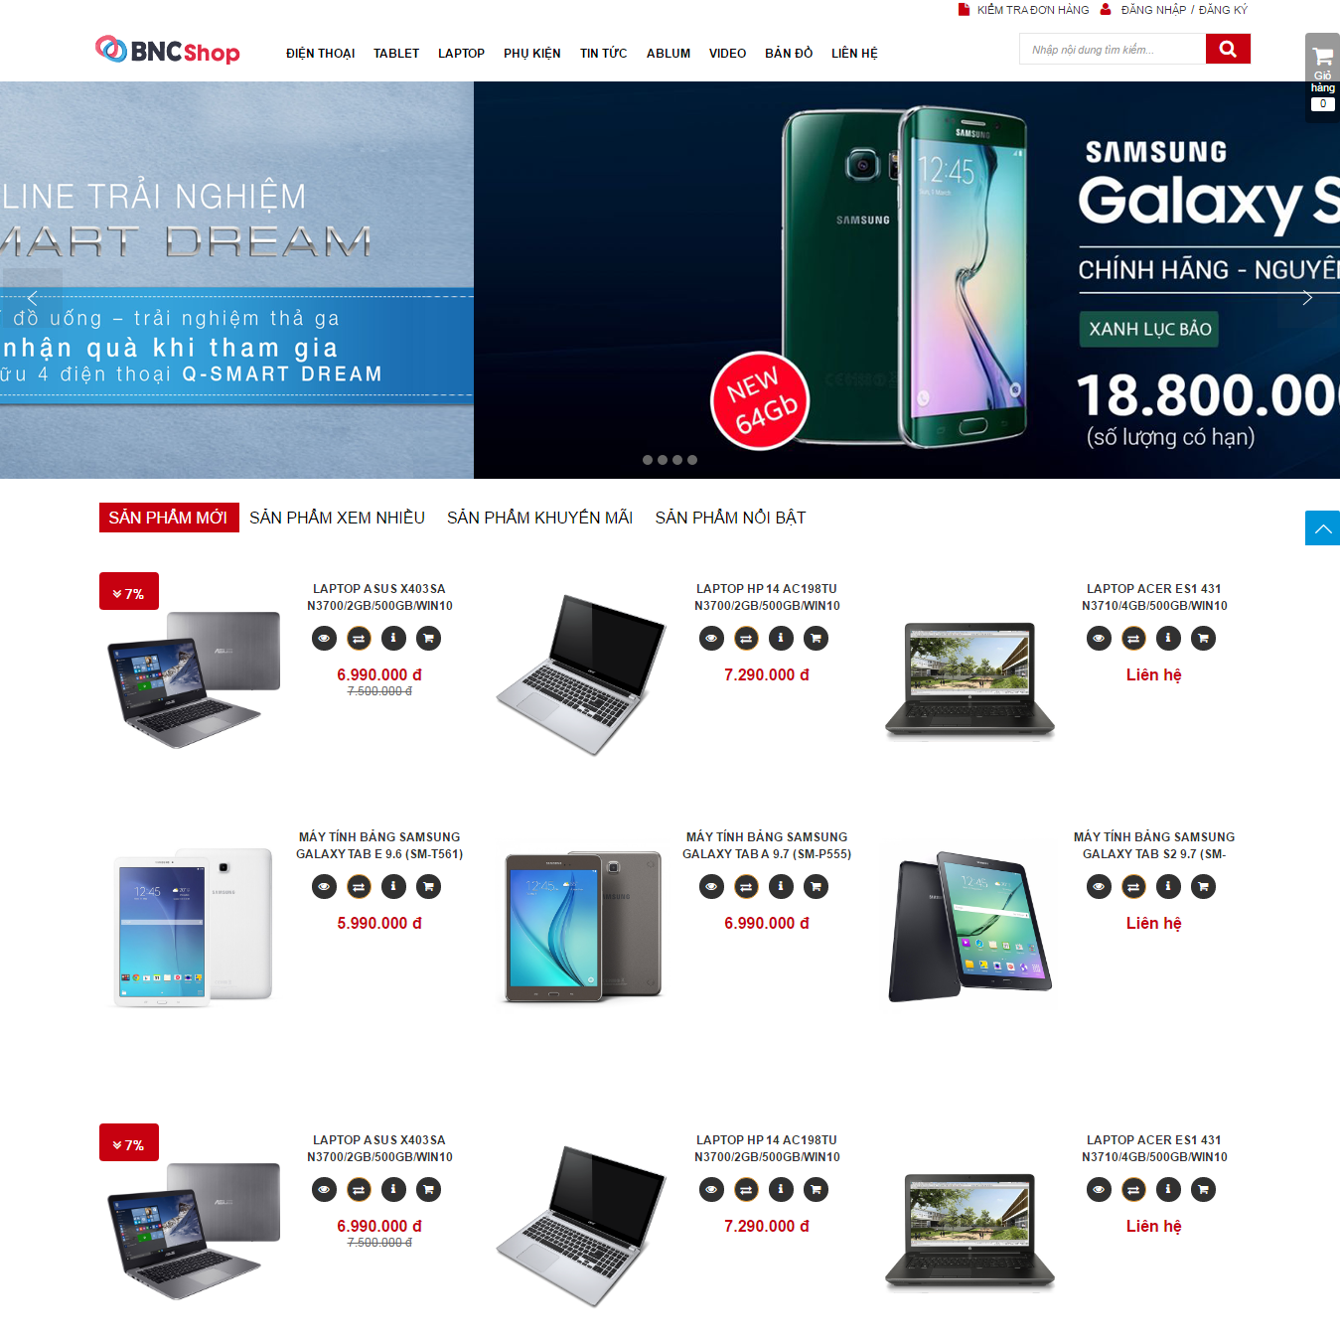Quick view Galaxy Tab E 9.6 eye icon

click(x=324, y=886)
